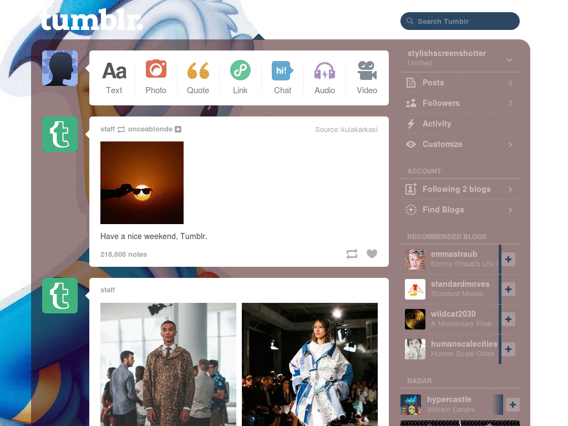Follow wildcat2030 with plus button

pyautogui.click(x=508, y=319)
